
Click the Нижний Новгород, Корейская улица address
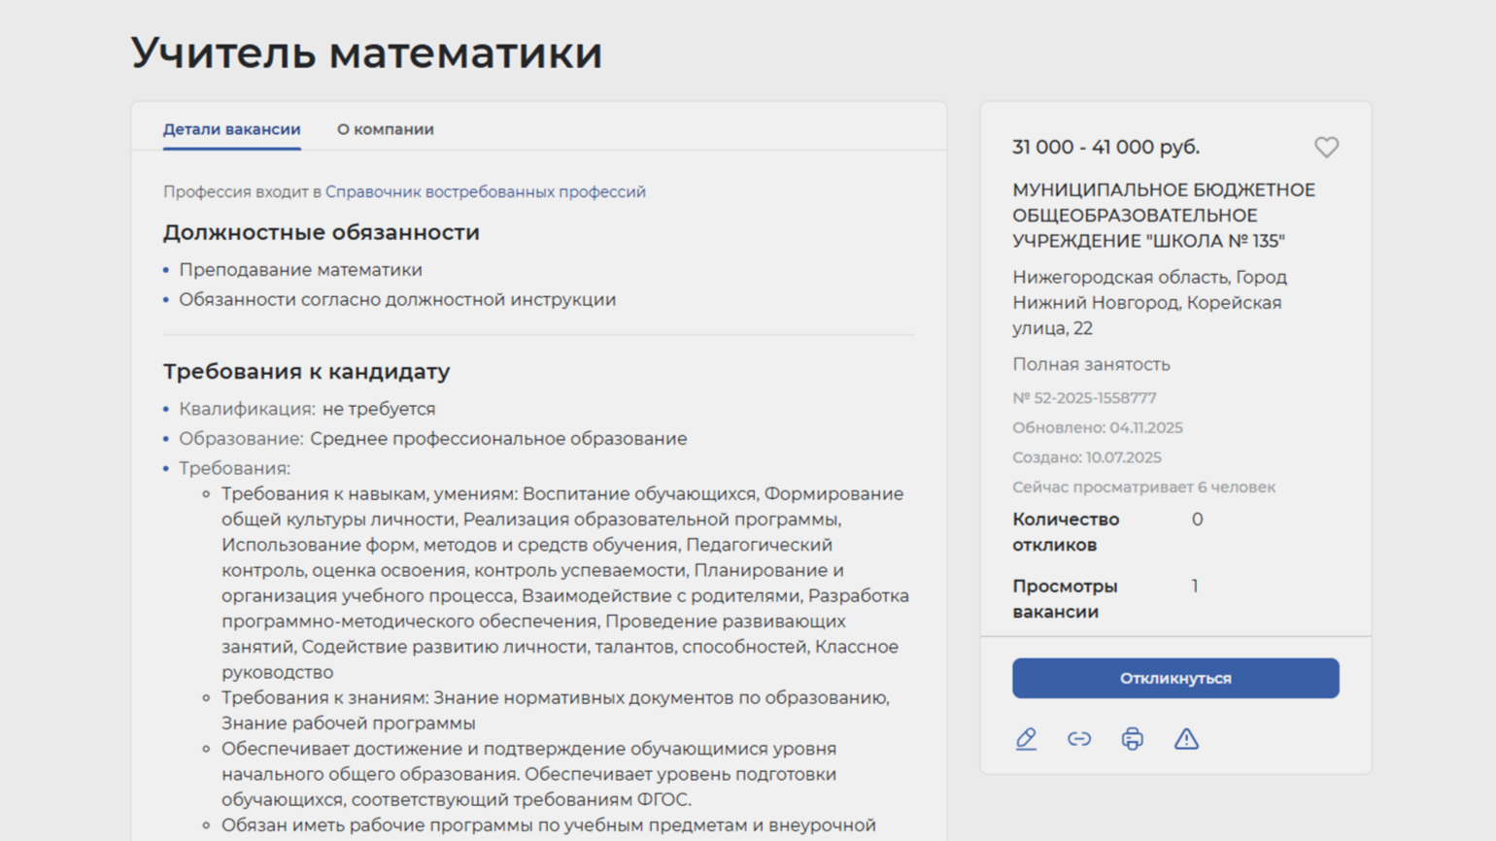click(1148, 303)
